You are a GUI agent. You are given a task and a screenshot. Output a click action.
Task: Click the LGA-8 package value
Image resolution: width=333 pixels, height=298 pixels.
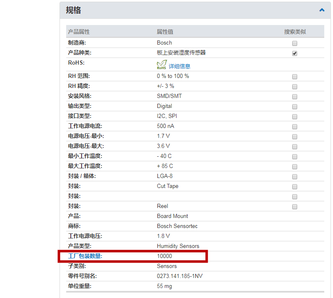(x=165, y=176)
